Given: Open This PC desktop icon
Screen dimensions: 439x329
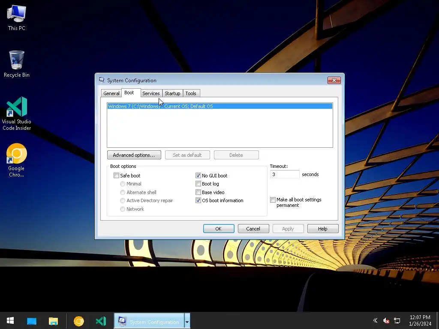Looking at the screenshot, I should 17,18.
